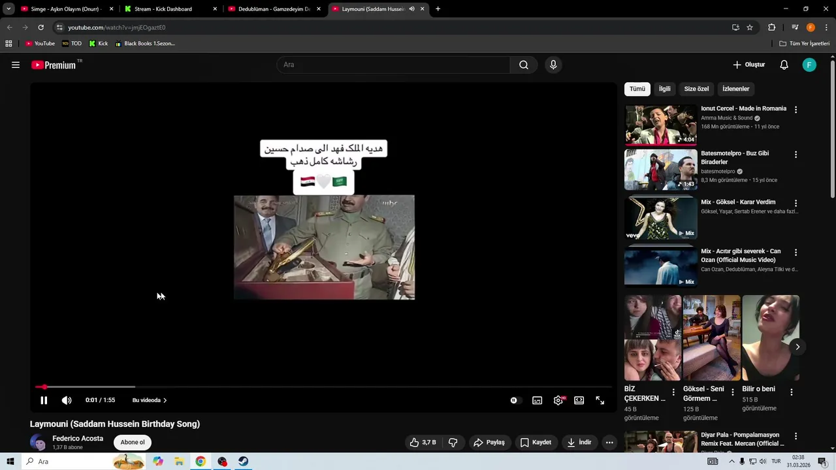Screen dimensions: 836x470
Task: Open Federico Acosta channel name link
Action: 78,439
